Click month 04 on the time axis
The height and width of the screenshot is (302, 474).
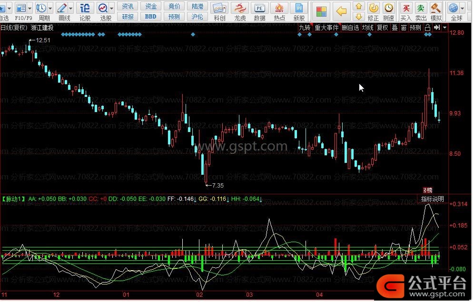tap(319, 295)
